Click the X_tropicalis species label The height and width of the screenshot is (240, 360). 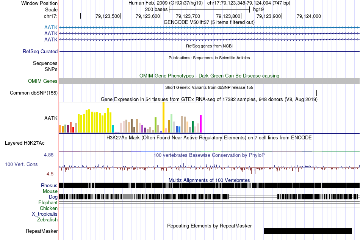click(45, 214)
